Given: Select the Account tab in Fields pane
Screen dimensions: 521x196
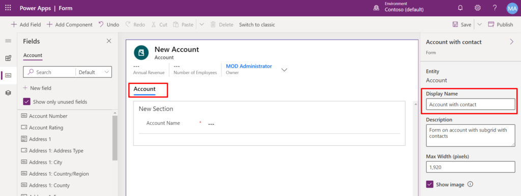Looking at the screenshot, I should 33,55.
